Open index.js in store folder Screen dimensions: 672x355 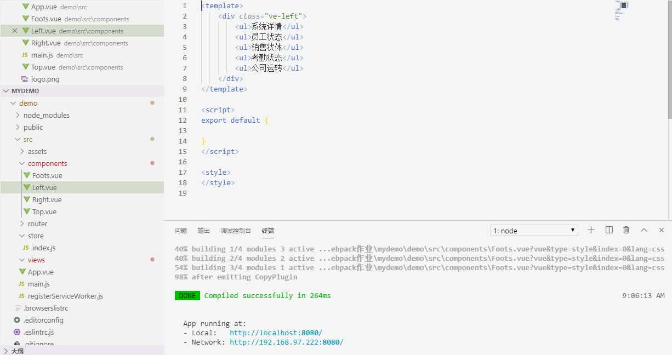pyautogui.click(x=82, y=248)
